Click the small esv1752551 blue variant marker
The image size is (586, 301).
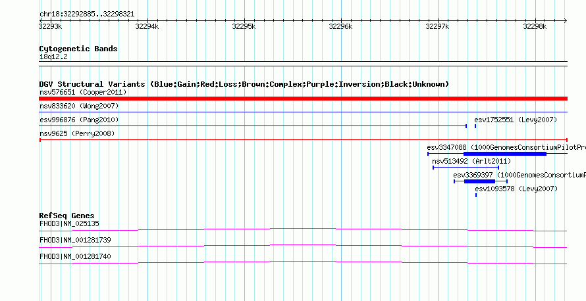pos(475,126)
